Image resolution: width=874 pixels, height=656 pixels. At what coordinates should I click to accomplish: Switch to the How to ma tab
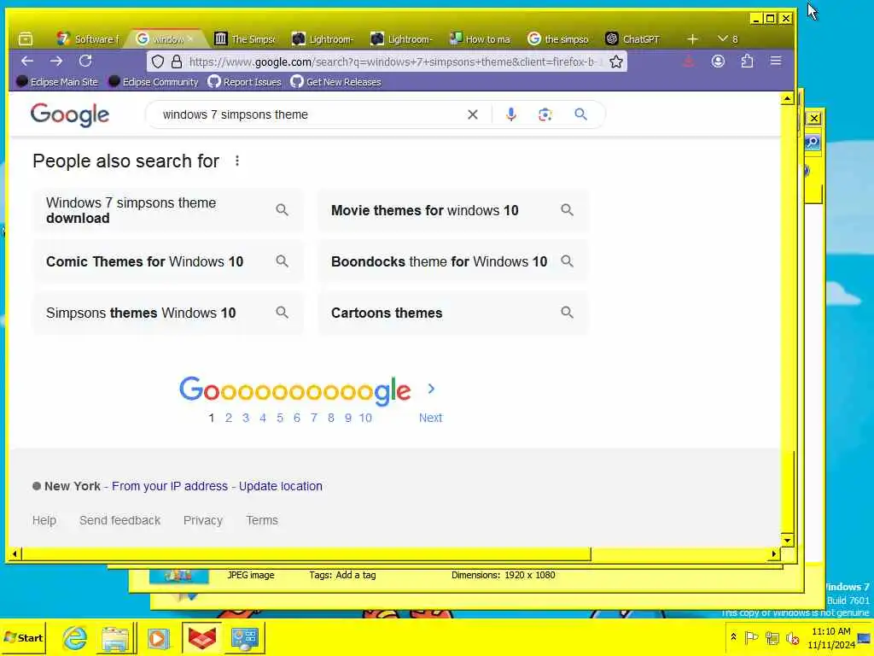tap(481, 39)
